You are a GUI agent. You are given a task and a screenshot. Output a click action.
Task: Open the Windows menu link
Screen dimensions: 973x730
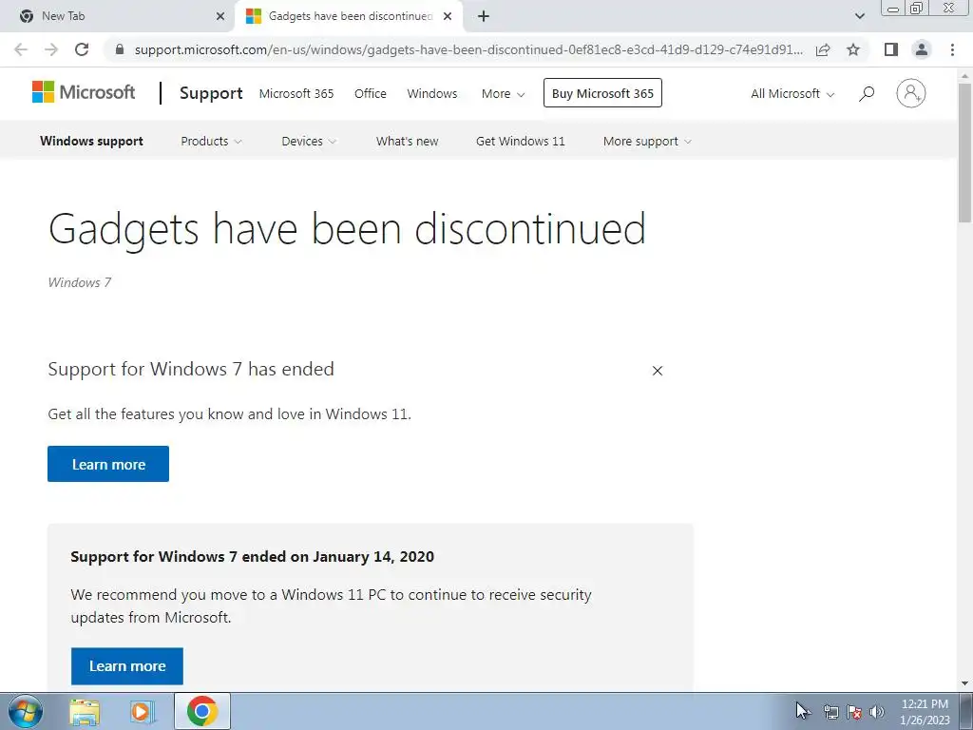(x=432, y=94)
